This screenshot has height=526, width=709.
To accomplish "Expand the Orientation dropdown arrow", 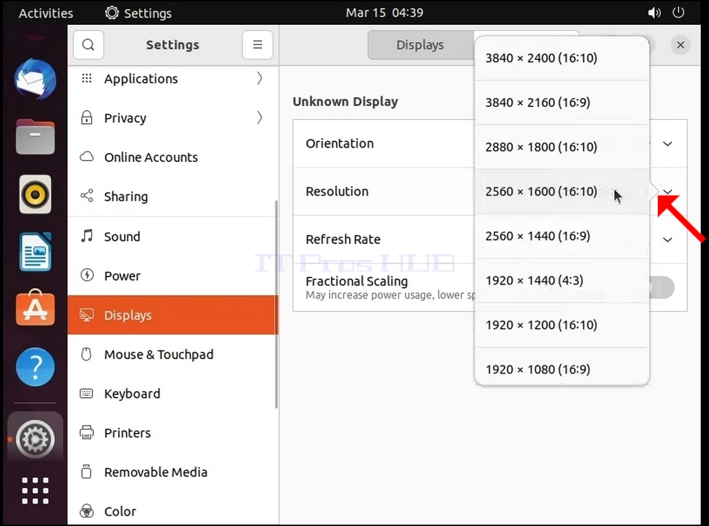I will (668, 143).
